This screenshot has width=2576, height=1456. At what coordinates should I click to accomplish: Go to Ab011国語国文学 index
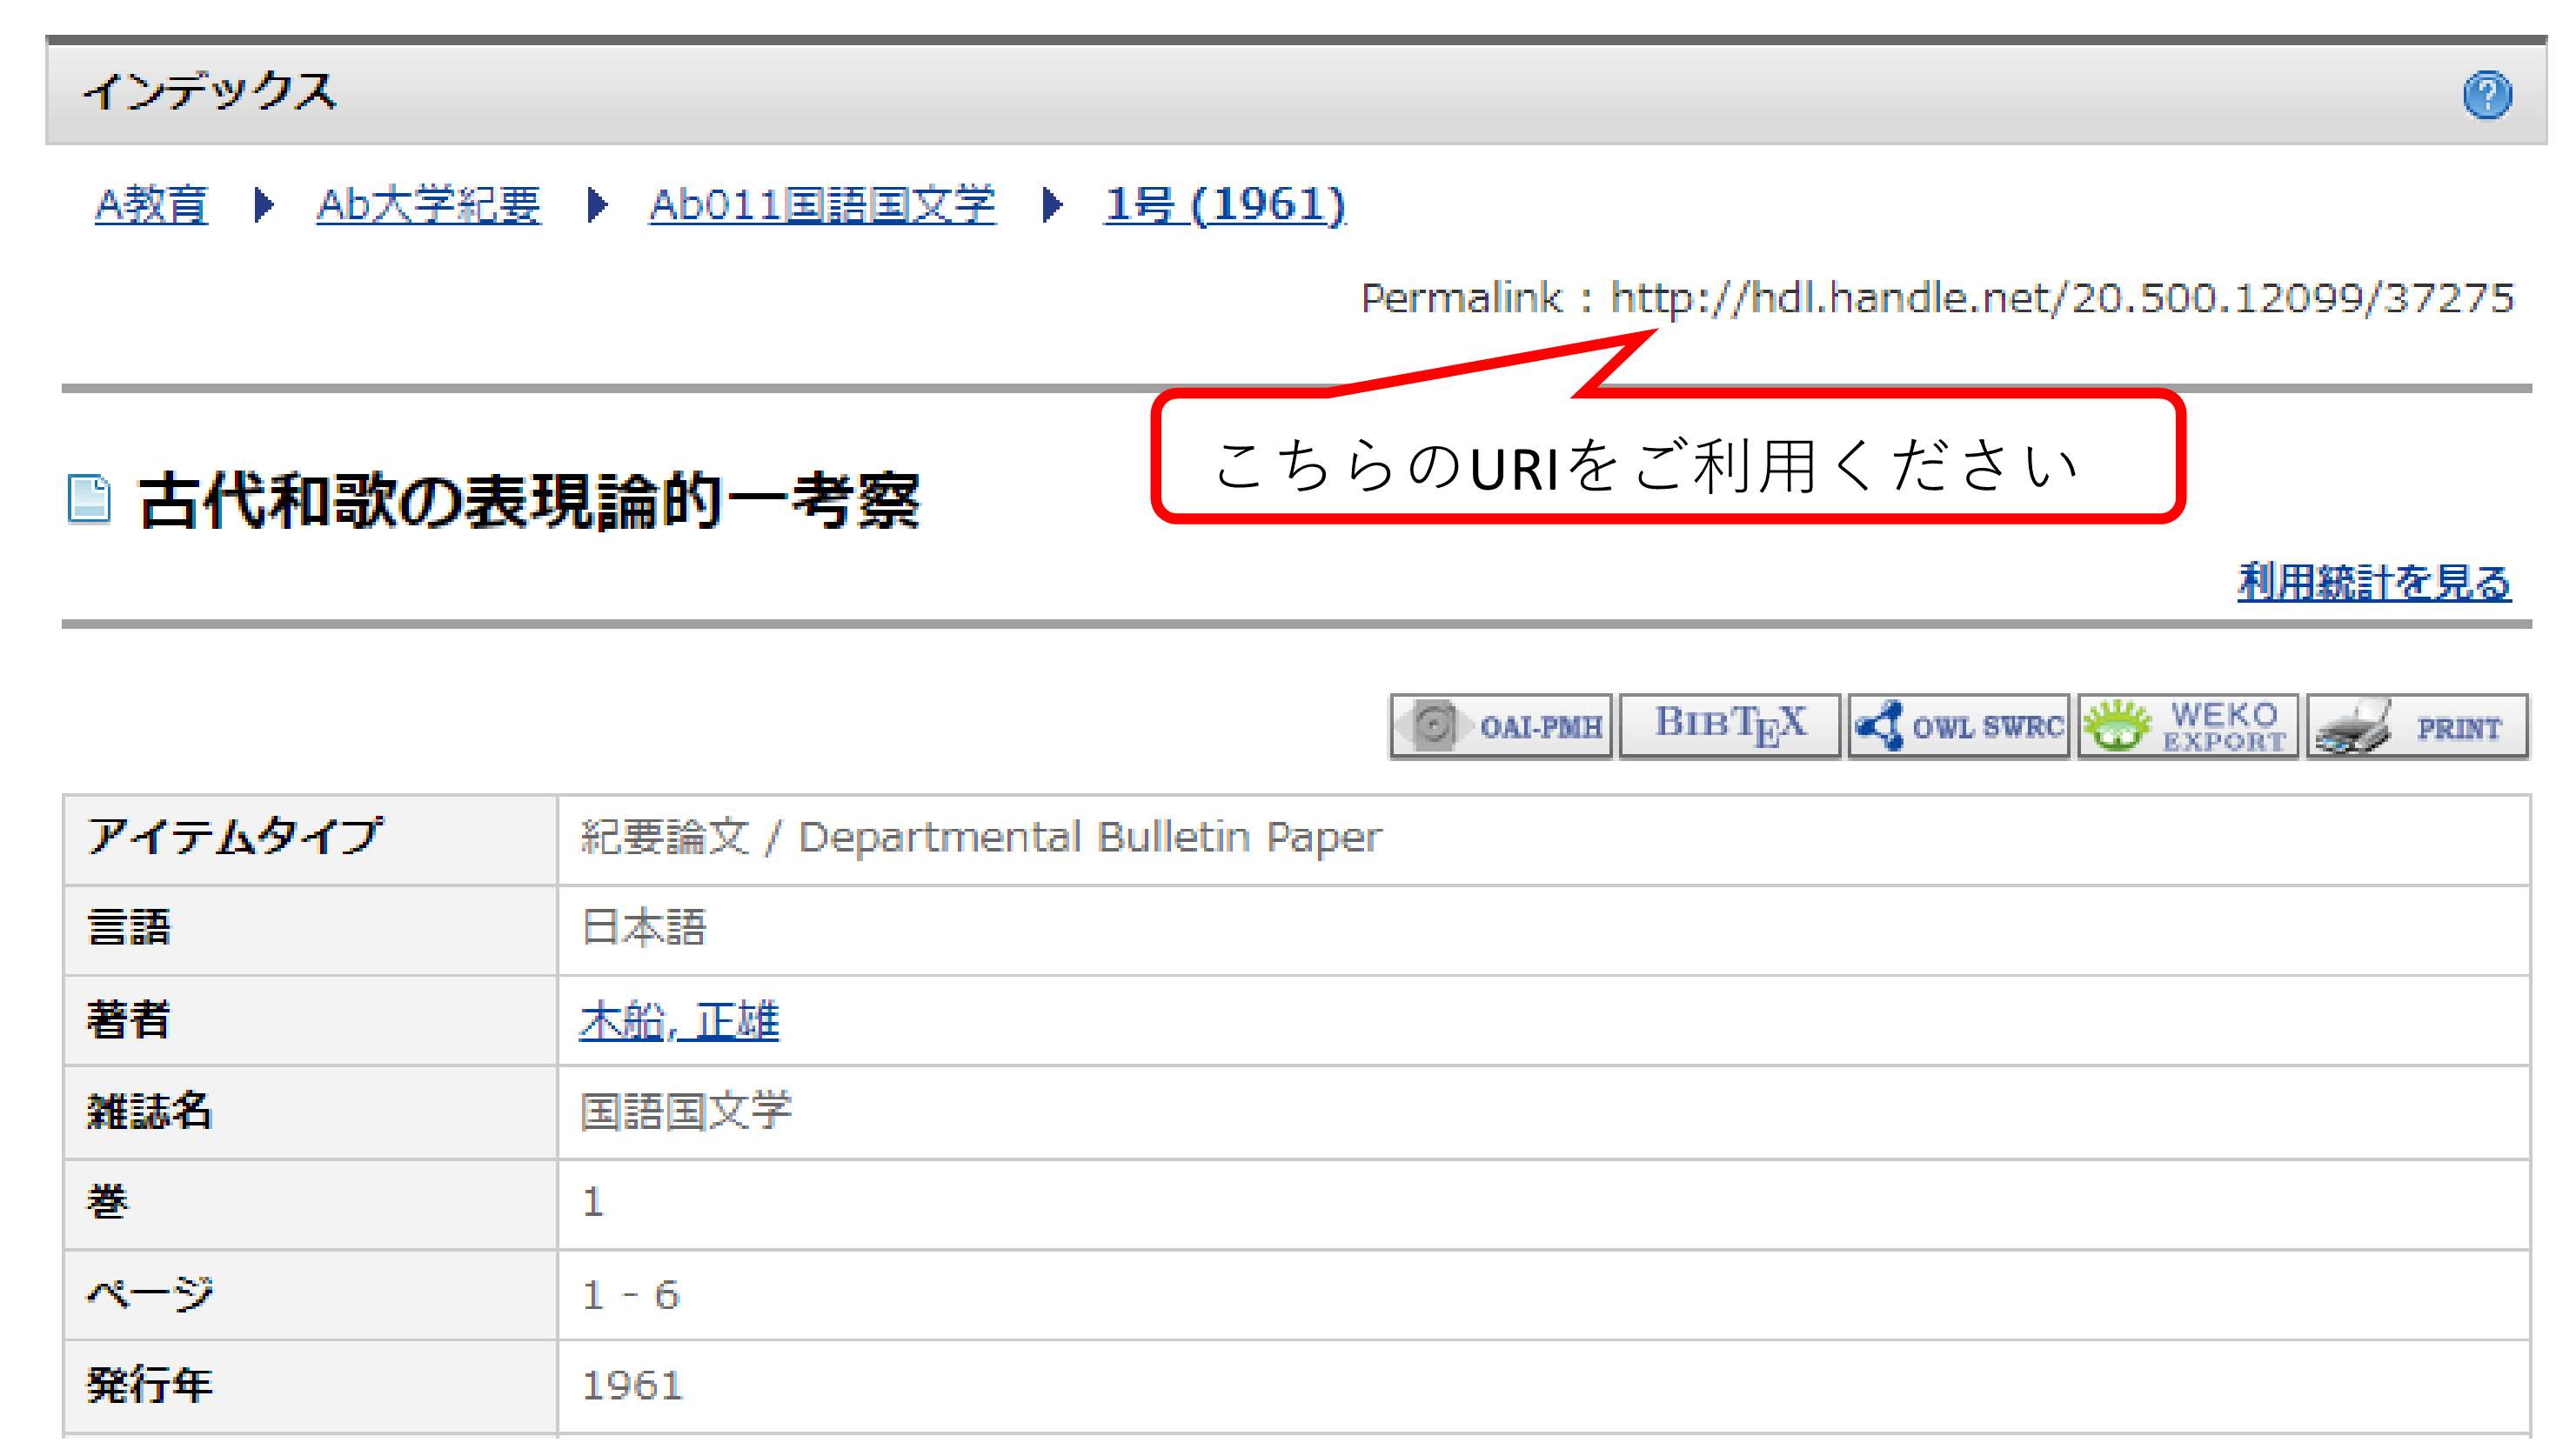tap(822, 205)
